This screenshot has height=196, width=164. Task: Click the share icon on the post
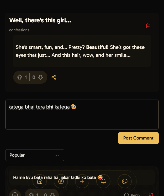tap(54, 77)
